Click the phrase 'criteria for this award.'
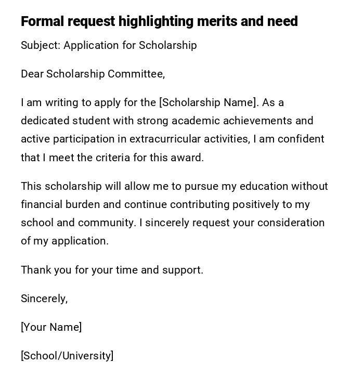This screenshot has height=388, width=364. (x=150, y=158)
